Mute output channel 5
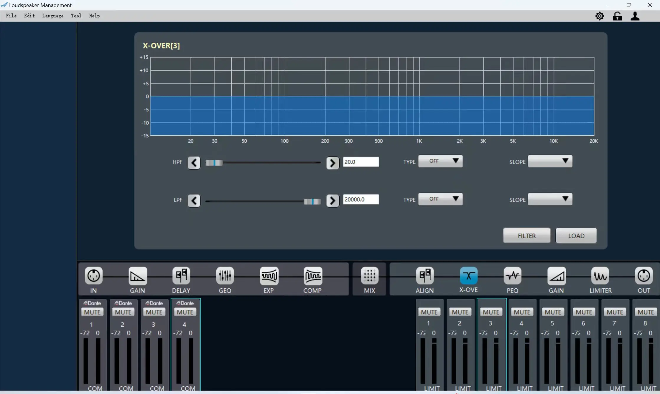 pyautogui.click(x=553, y=312)
